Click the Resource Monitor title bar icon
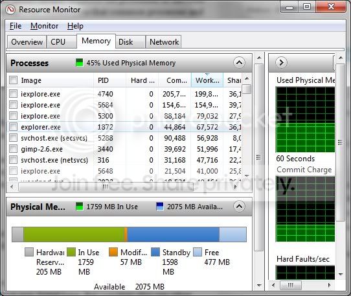The width and height of the screenshot is (351, 296). pyautogui.click(x=10, y=10)
